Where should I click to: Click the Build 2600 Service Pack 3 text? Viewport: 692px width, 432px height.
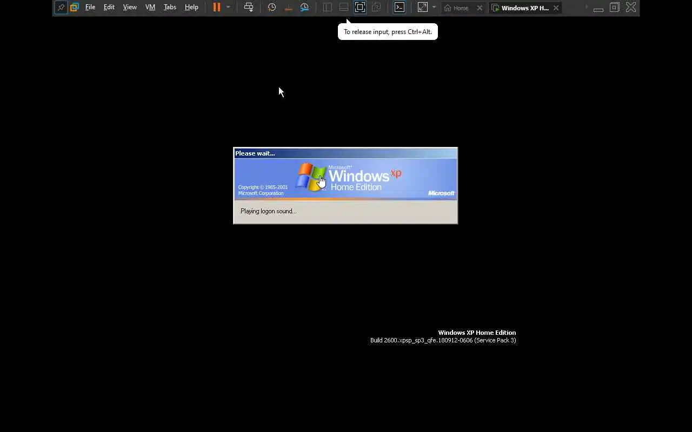(x=443, y=340)
